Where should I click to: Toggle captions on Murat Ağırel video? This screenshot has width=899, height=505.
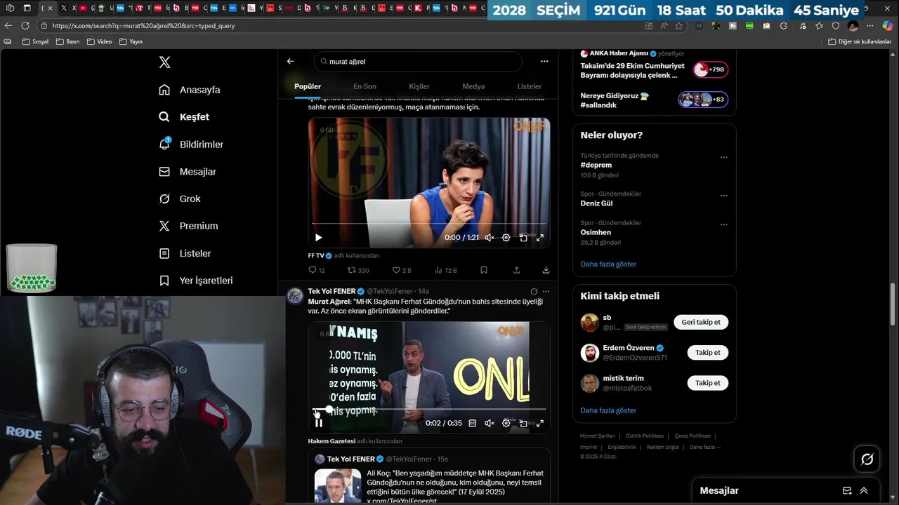tap(473, 423)
